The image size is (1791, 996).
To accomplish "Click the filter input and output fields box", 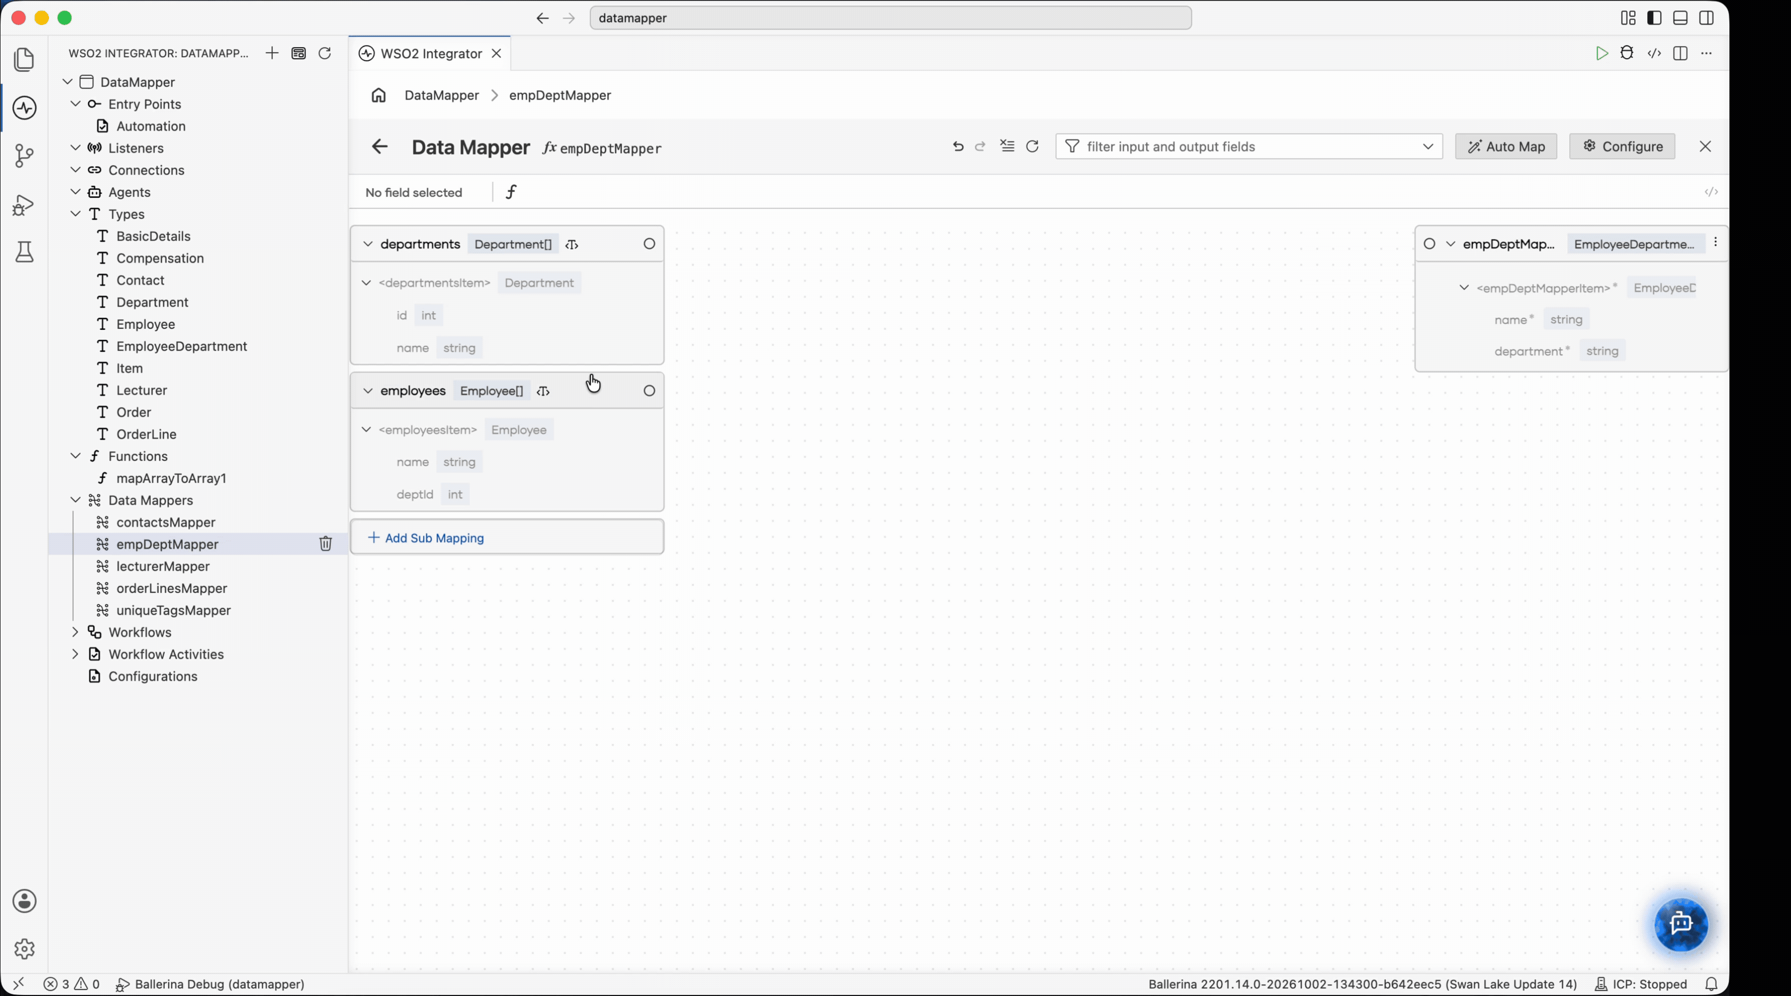I will pos(1249,147).
